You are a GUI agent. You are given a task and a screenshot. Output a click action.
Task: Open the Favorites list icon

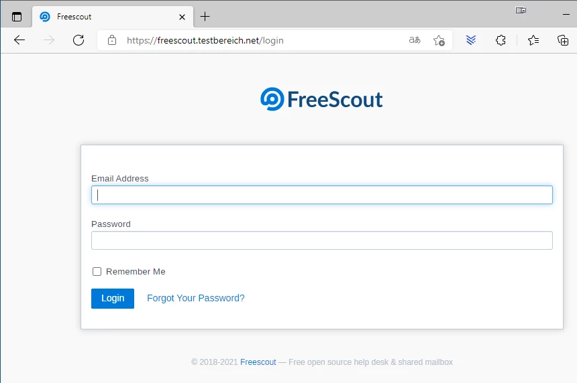coord(533,40)
